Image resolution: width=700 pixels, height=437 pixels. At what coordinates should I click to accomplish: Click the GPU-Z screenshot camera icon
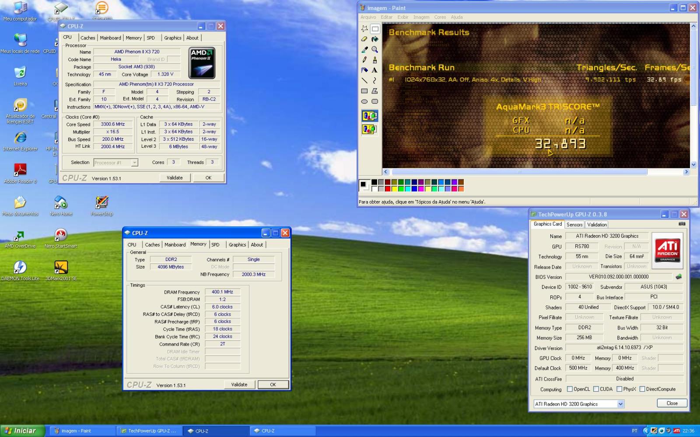click(x=682, y=224)
